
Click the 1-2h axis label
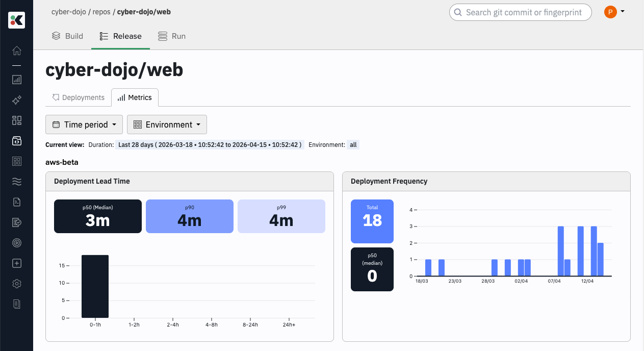134,324
